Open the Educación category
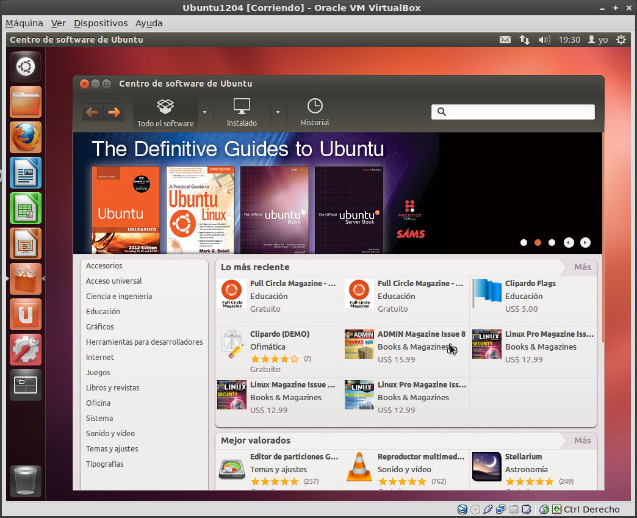The width and height of the screenshot is (637, 518). pos(103,311)
